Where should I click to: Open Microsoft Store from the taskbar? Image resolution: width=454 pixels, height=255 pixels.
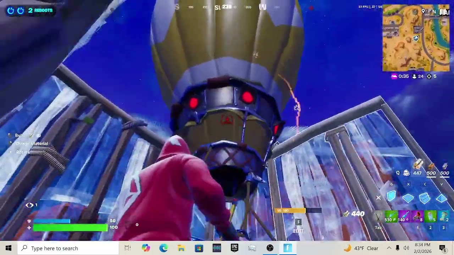click(x=199, y=248)
